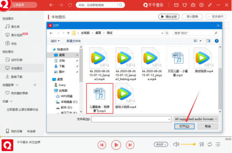Open the view options dropdown arrow

coord(201,41)
